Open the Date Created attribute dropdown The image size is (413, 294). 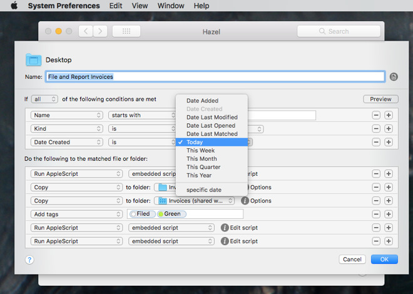click(x=66, y=142)
